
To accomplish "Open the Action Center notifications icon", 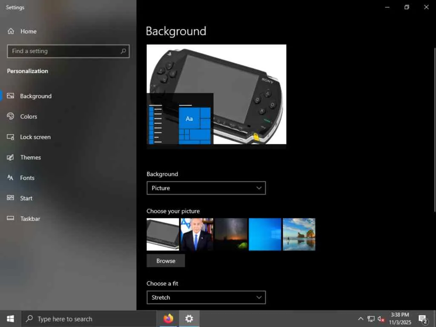I will pos(423,319).
